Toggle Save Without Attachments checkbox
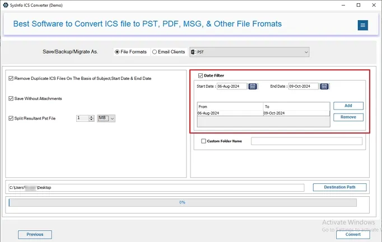Screen dimensions: 382x242 [x=11, y=98]
